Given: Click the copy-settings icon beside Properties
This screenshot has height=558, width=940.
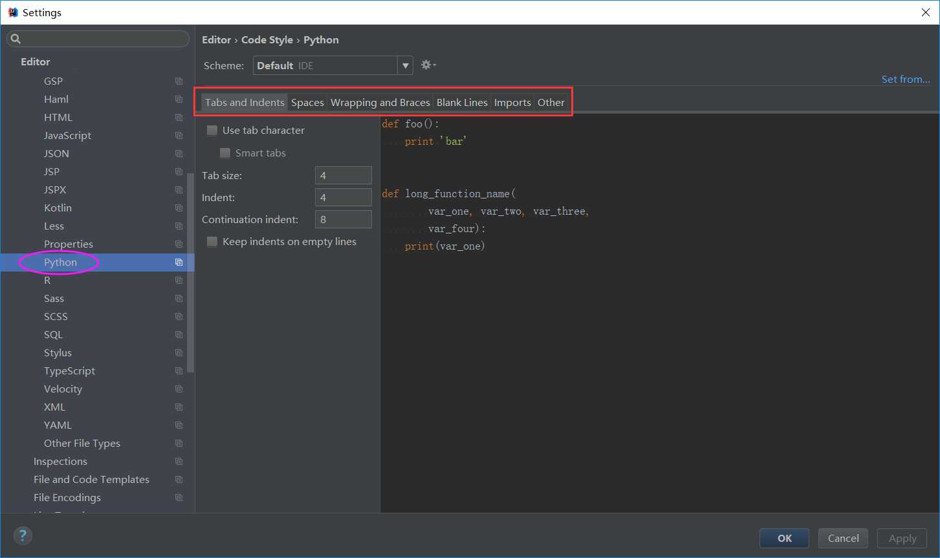Looking at the screenshot, I should pyautogui.click(x=179, y=244).
